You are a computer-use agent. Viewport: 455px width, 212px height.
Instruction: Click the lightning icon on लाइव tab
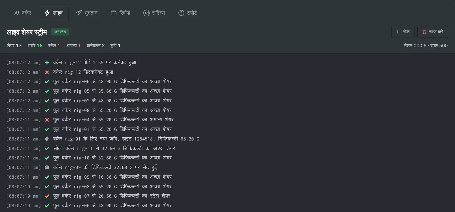47,13
